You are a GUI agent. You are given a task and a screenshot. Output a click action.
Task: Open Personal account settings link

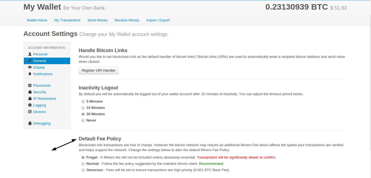pyautogui.click(x=40, y=54)
